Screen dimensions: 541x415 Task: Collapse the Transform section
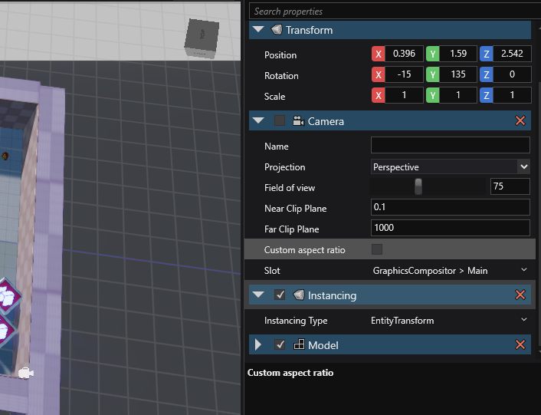click(x=258, y=29)
